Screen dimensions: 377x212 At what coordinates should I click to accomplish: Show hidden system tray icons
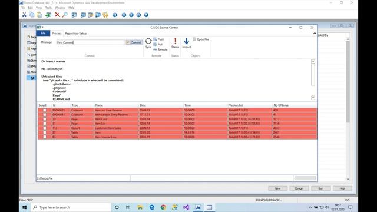tap(310, 207)
